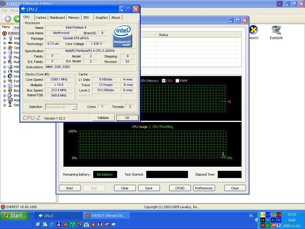
Task: Switch to the About tab in CPU-Z
Action: [x=116, y=18]
